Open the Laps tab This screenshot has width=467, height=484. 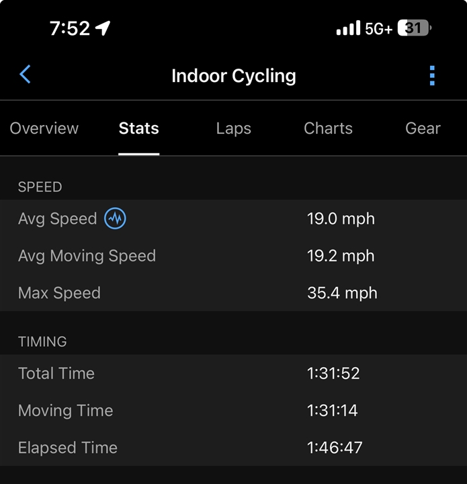(x=234, y=128)
